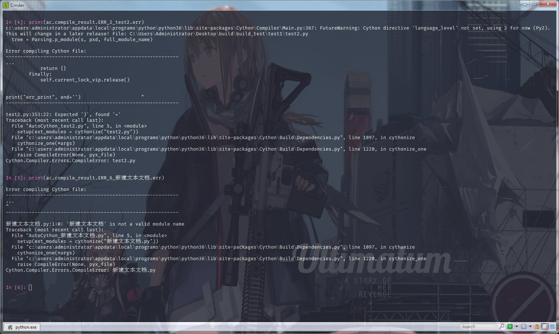Click the first 'Error compiling Cython file:' heading

pyautogui.click(x=46, y=51)
